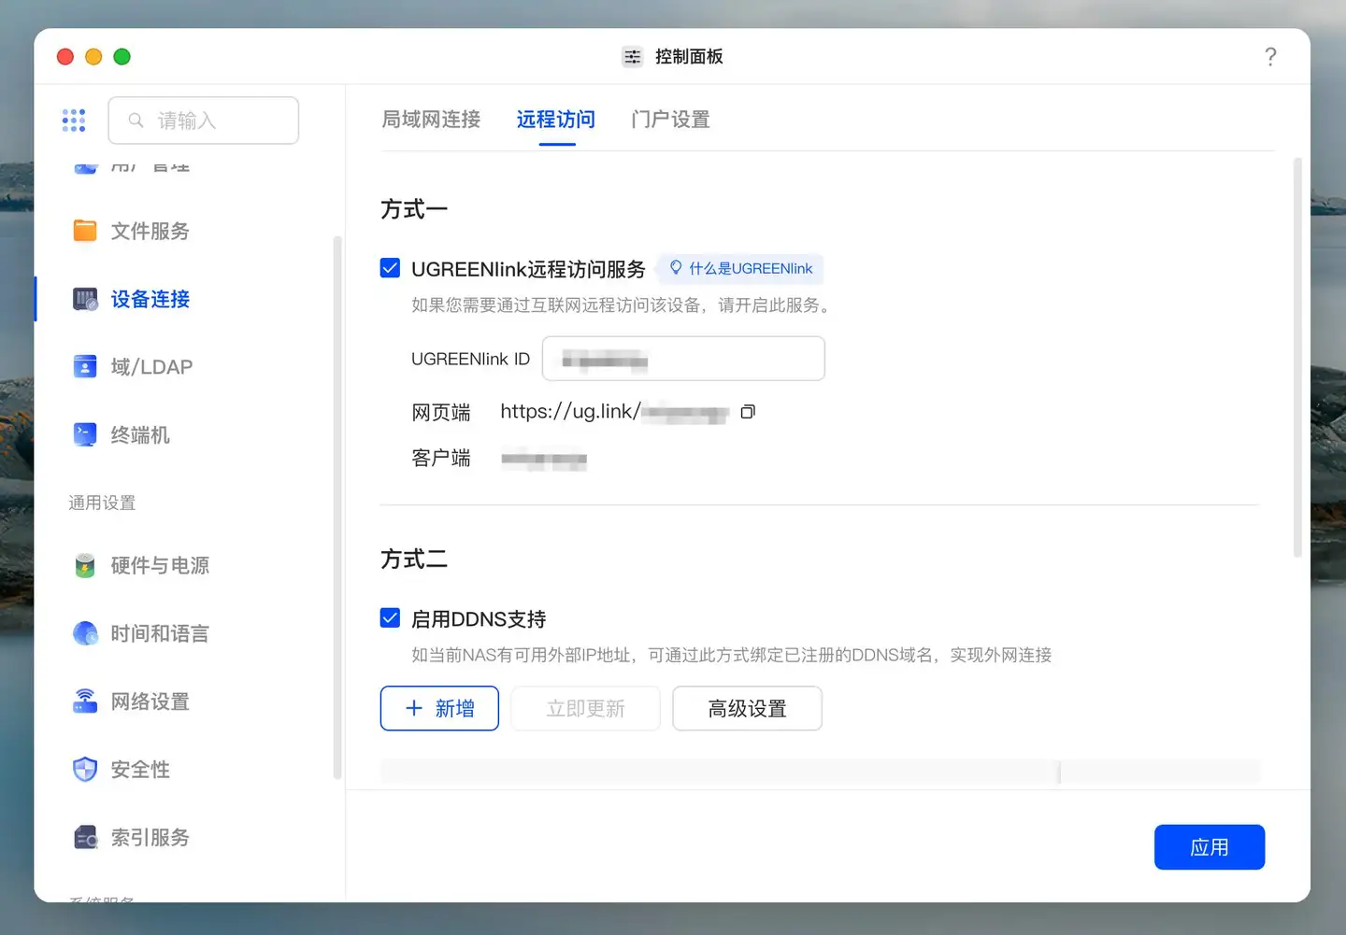Click the 立即更新 button
1346x935 pixels.
[585, 708]
